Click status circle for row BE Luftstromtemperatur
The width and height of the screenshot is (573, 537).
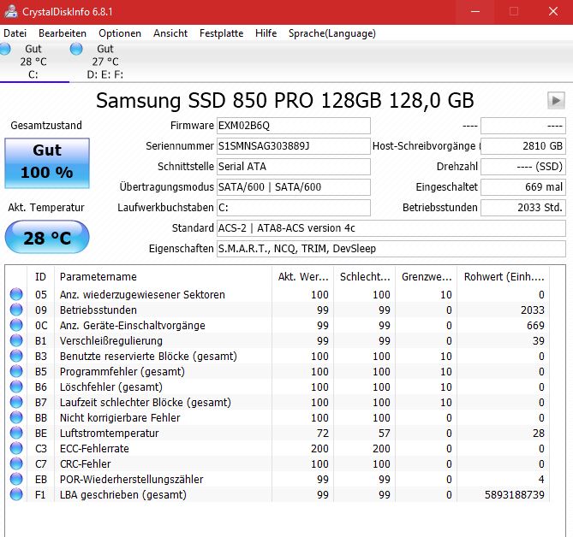pos(16,433)
